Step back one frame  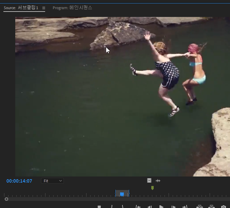click(150, 207)
